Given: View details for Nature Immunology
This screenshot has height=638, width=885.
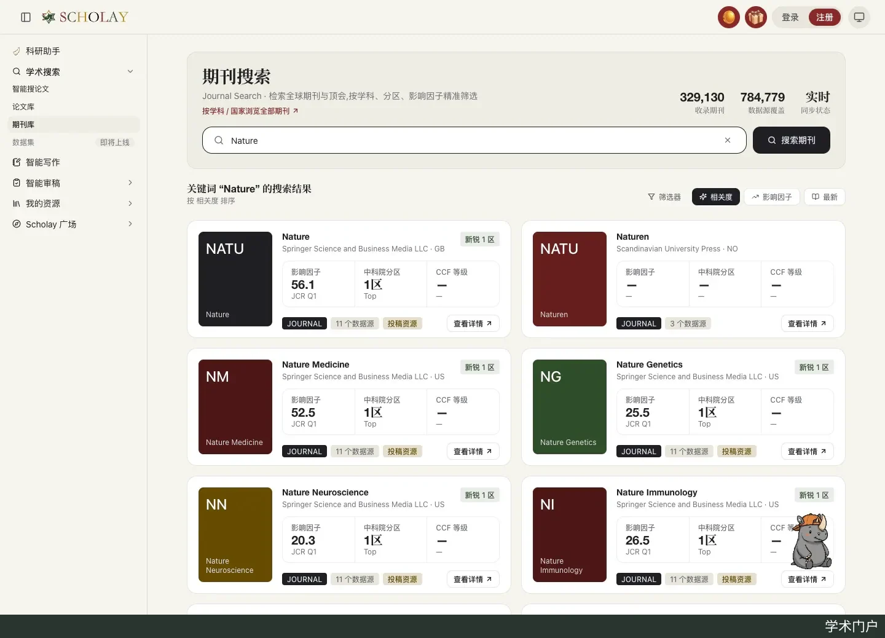Looking at the screenshot, I should pos(807,579).
